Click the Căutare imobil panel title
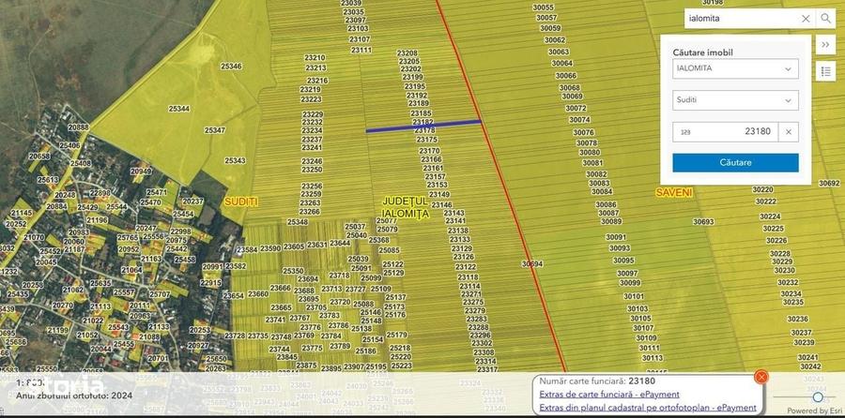The width and height of the screenshot is (845, 418). pos(702,52)
